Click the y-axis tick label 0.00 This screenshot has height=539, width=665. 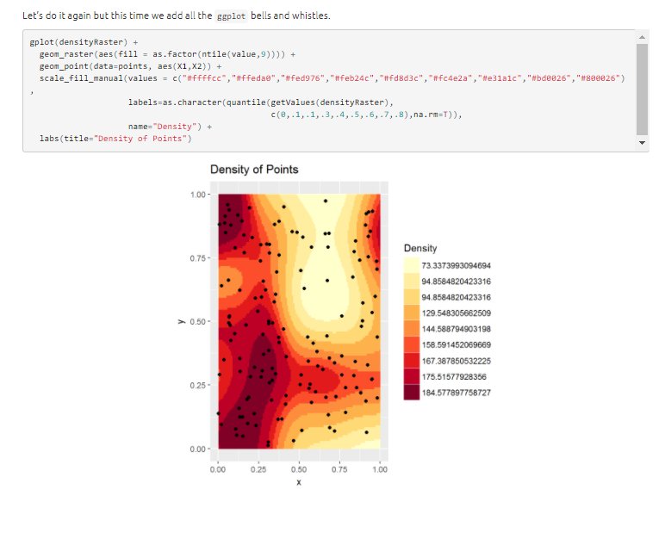tap(197, 449)
